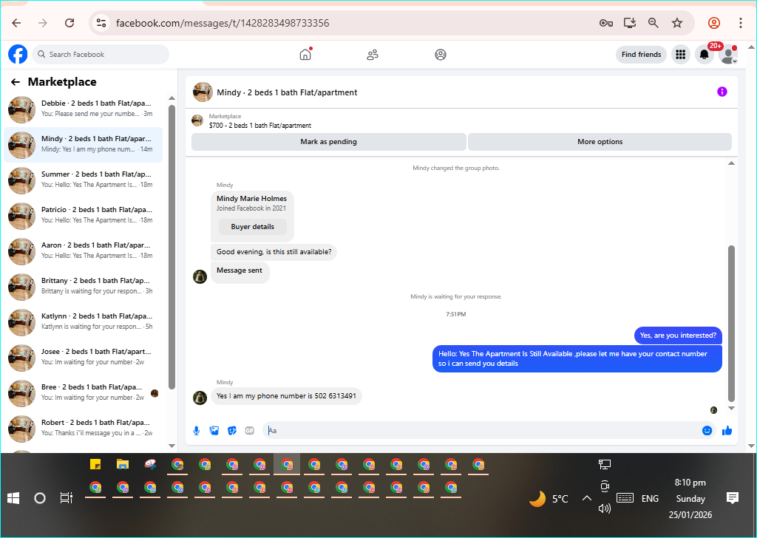
Task: Open Robert conversation in list
Action: pyautogui.click(x=83, y=428)
